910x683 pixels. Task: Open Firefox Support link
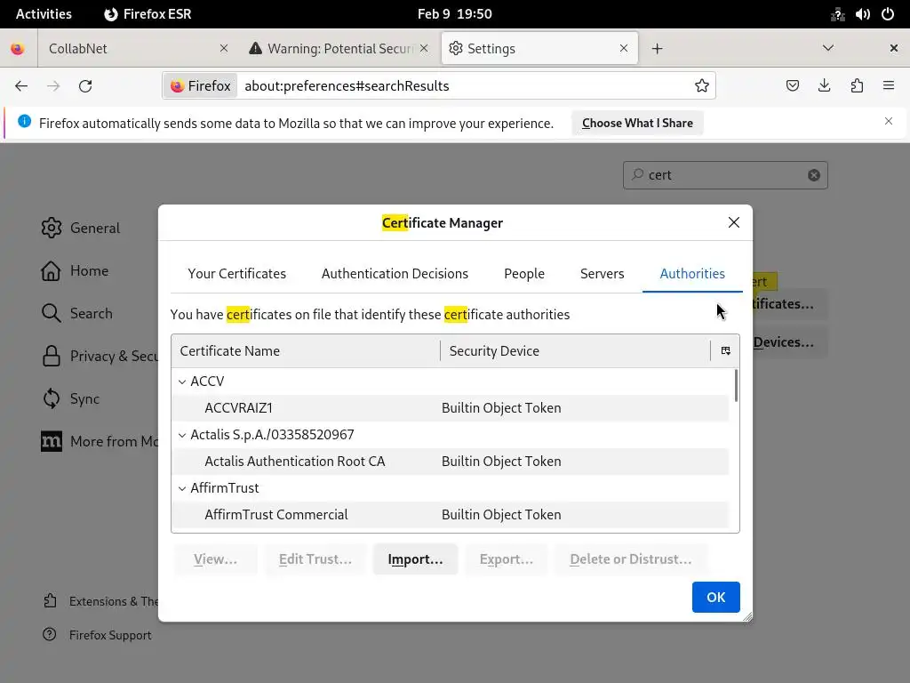97,635
